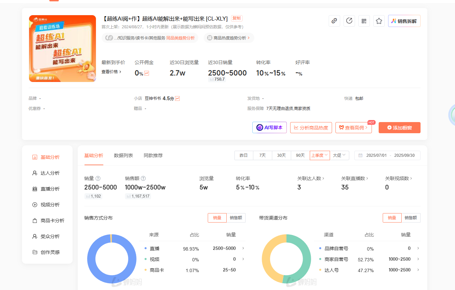
Task: Open 销售拆解 AI analysis button
Action: point(404,21)
